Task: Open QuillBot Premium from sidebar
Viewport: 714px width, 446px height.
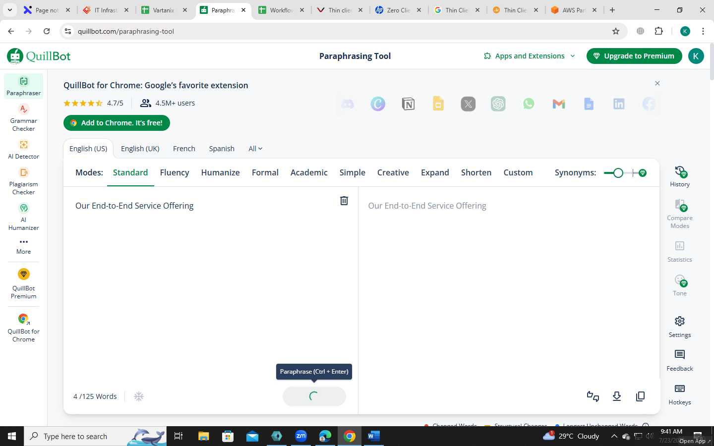Action: click(23, 283)
